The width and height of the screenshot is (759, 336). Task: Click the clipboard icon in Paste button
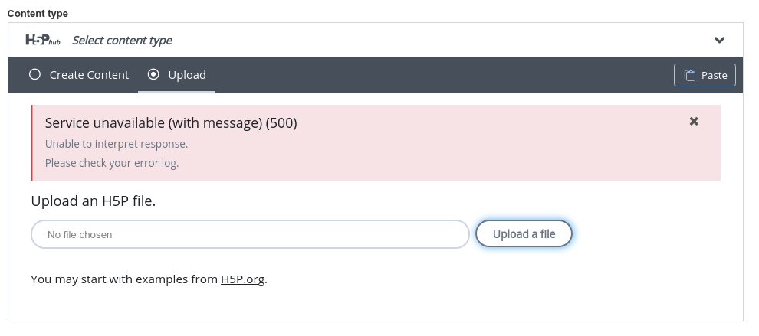coord(690,76)
